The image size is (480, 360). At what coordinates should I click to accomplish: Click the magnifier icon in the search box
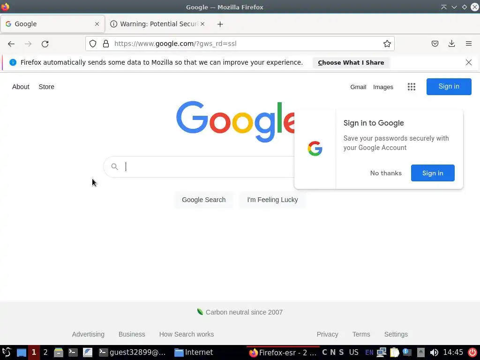click(x=114, y=166)
